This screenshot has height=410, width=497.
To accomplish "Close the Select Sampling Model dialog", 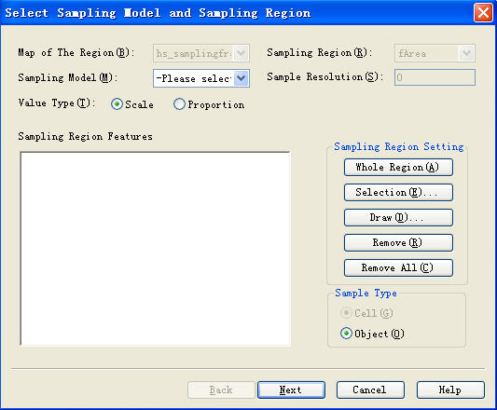I will [x=483, y=13].
